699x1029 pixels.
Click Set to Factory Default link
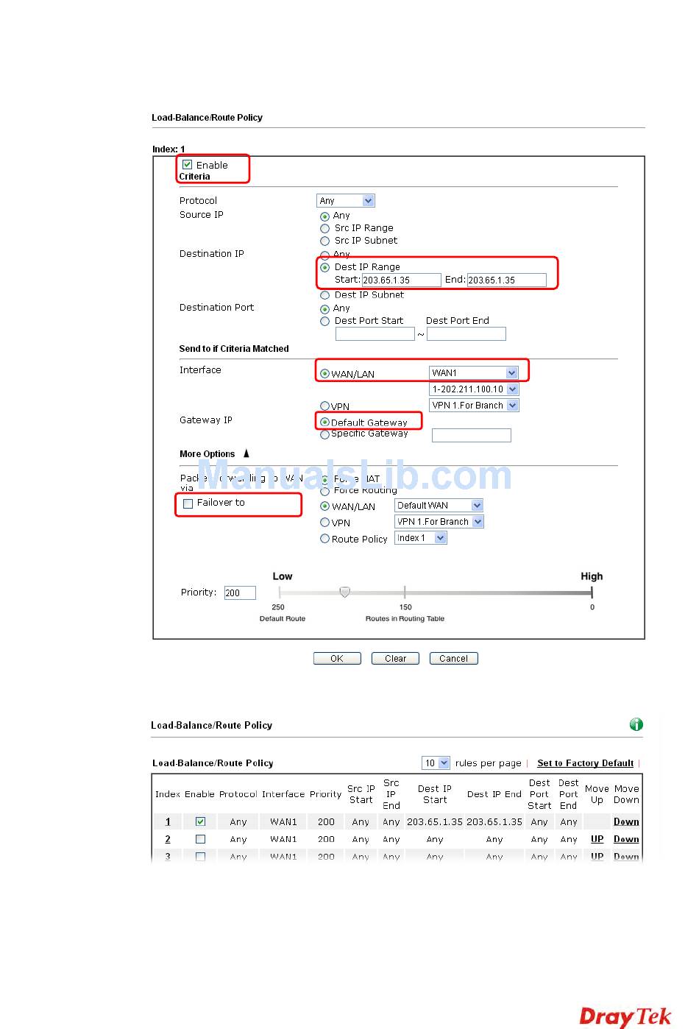pyautogui.click(x=585, y=763)
